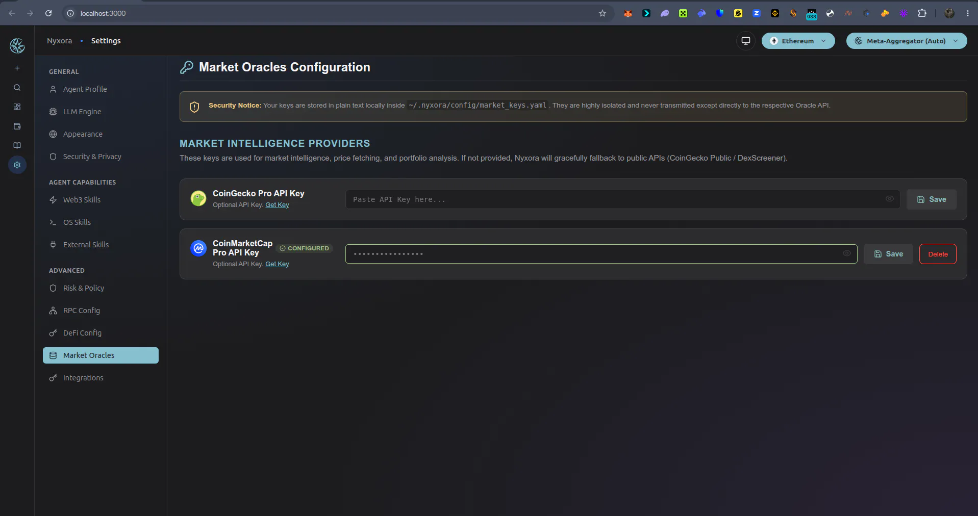Viewport: 978px width, 516px height.
Task: Click the market_keys.yaml config path text
Action: tap(478, 105)
